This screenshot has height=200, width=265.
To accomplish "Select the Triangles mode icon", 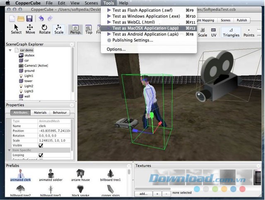I will point(231,32).
